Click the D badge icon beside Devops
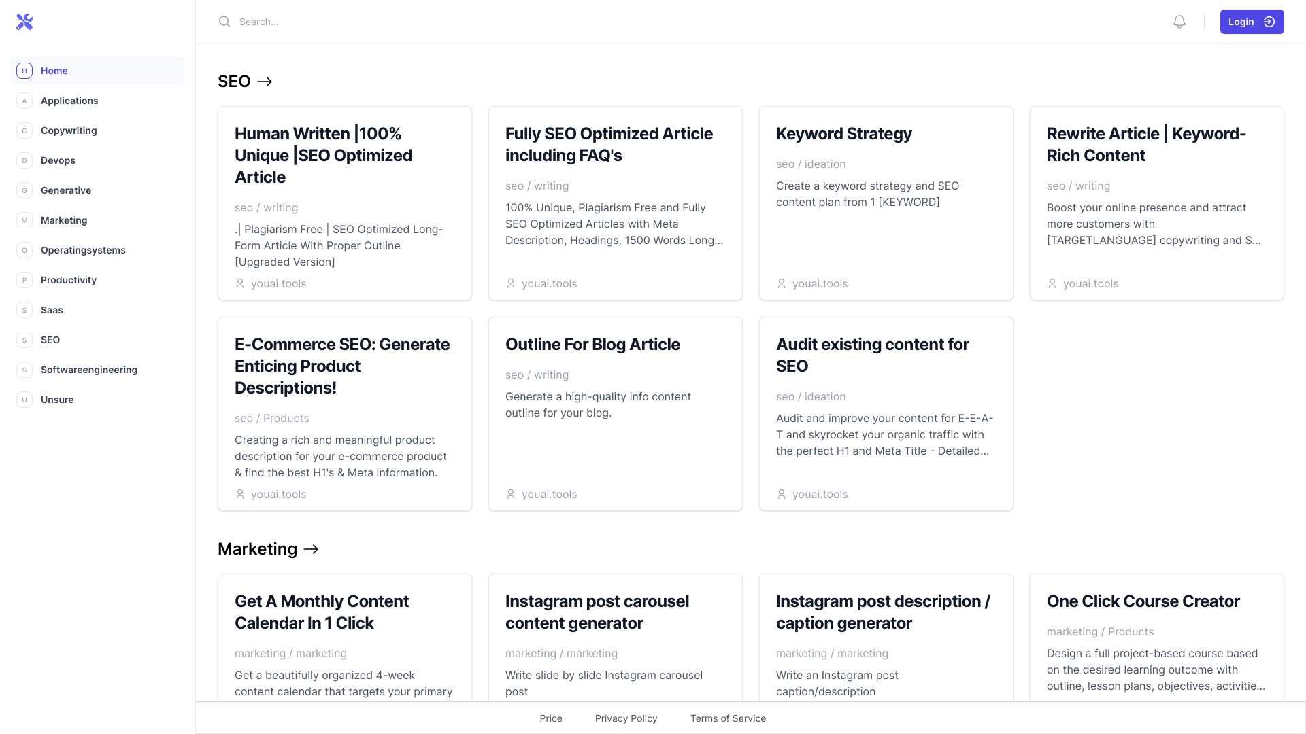The image size is (1306, 734). point(24,160)
